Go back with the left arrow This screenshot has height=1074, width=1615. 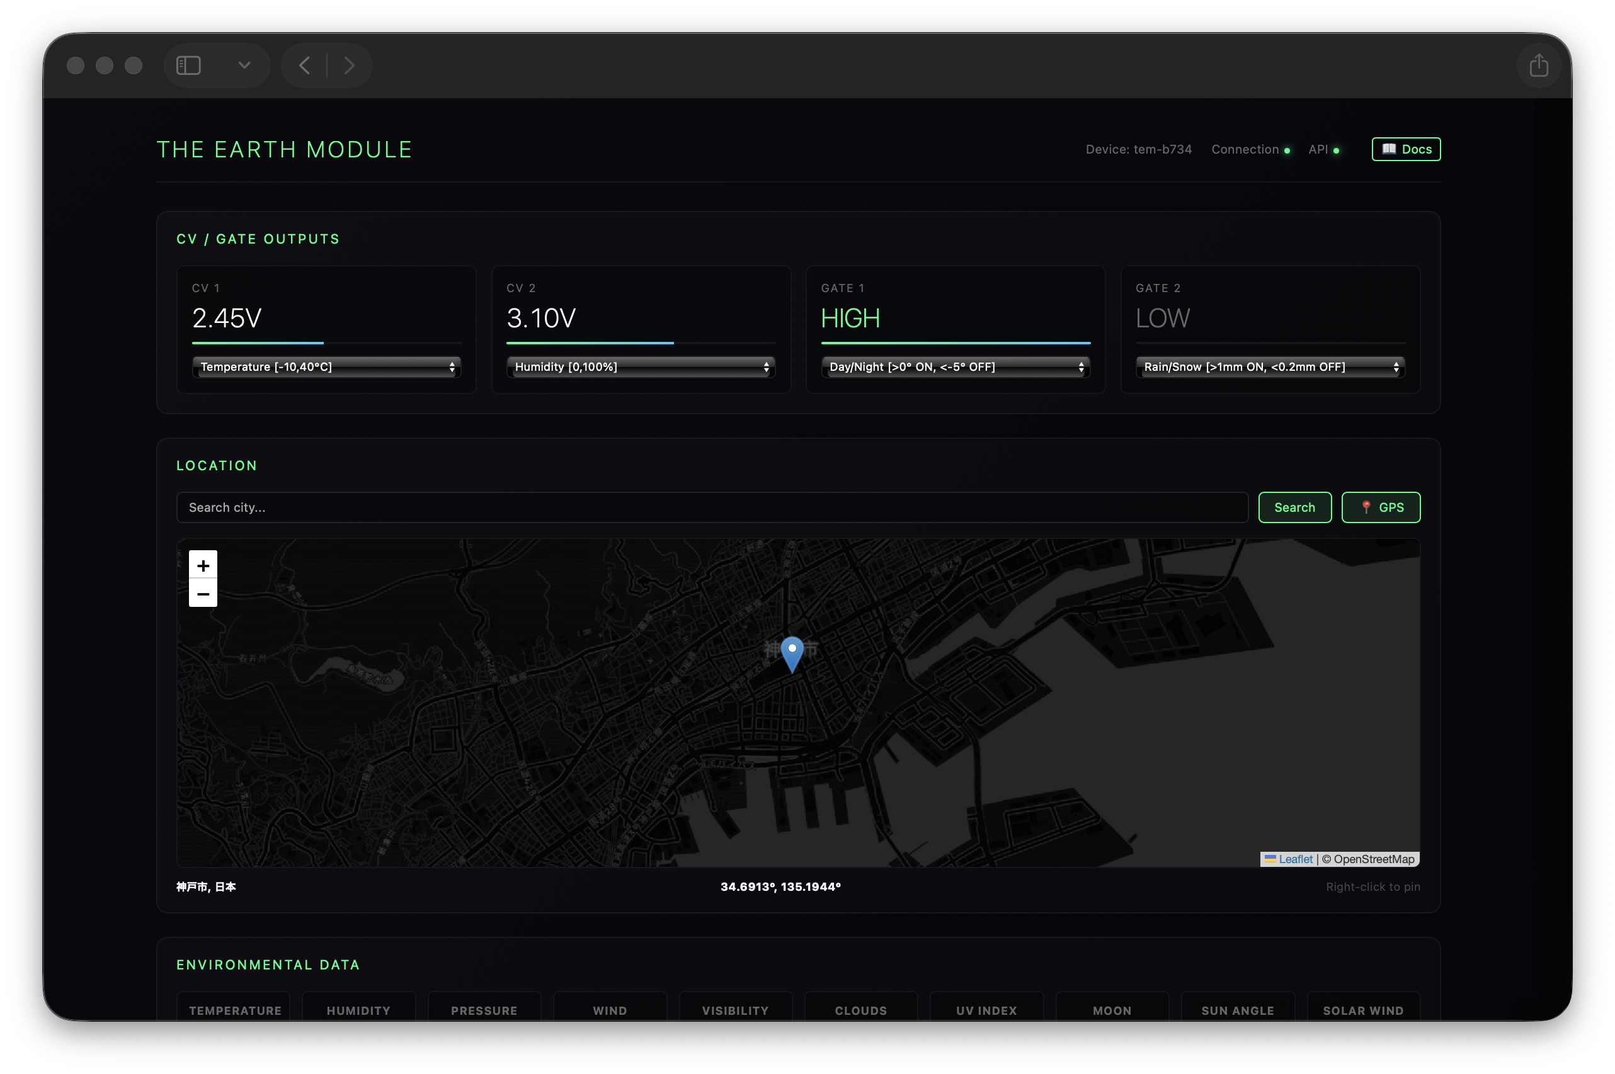pyautogui.click(x=305, y=65)
